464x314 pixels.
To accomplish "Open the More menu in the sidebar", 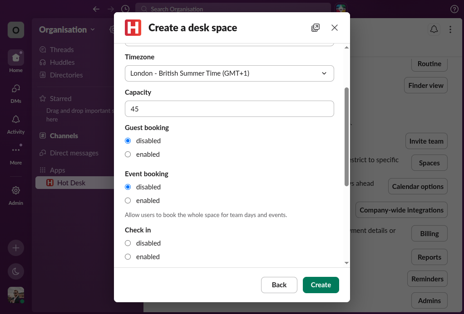I will (16, 155).
